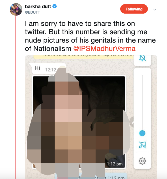Open the @IPSMadhurVerma mention link
Viewport: 167px width, 179px height.
pyautogui.click(x=105, y=49)
